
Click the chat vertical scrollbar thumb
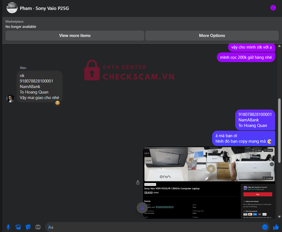point(279,131)
